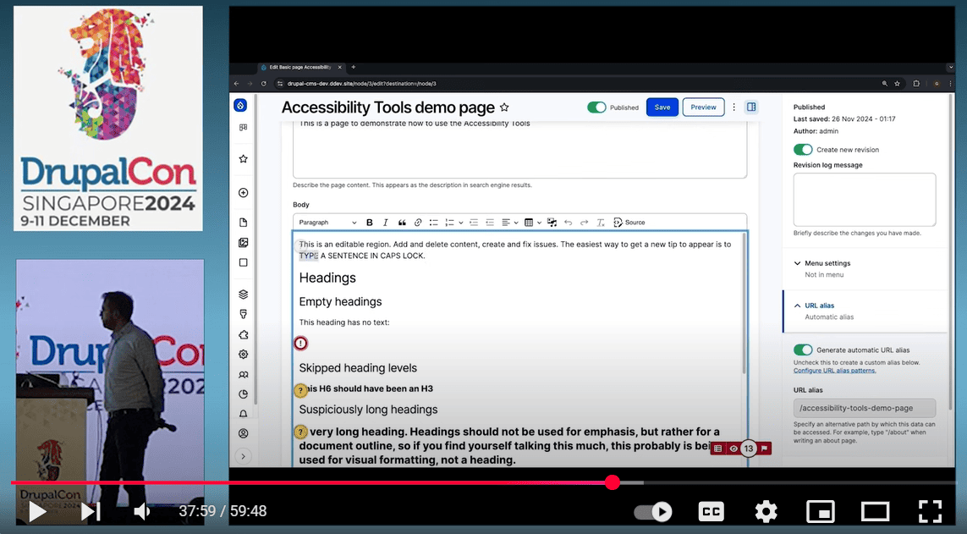
Task: Click the Preview button
Action: click(x=703, y=107)
